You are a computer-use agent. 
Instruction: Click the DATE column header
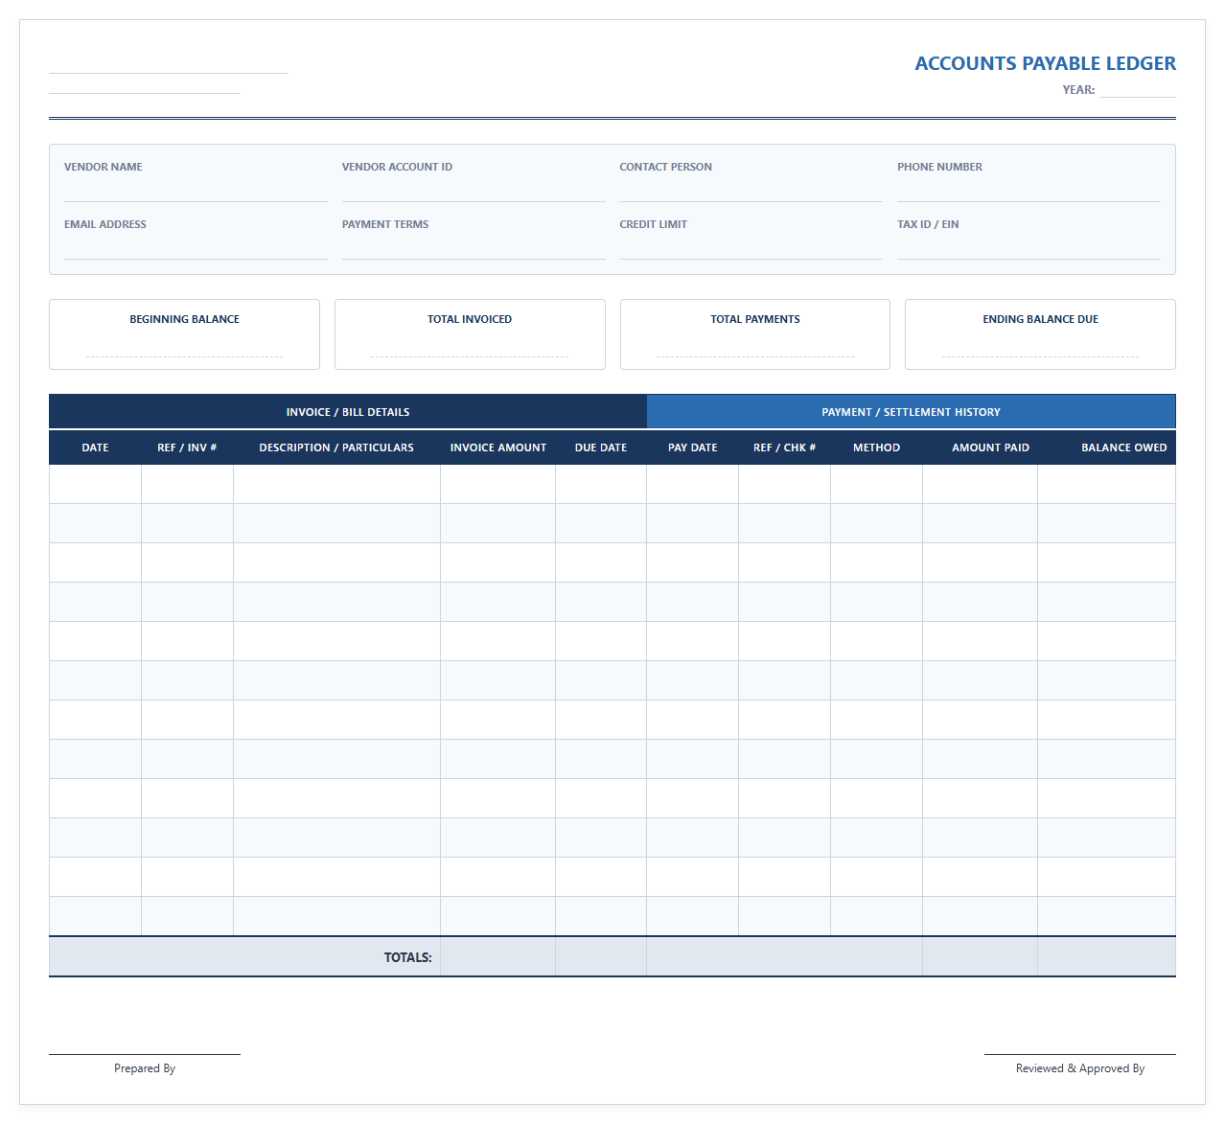pos(95,447)
